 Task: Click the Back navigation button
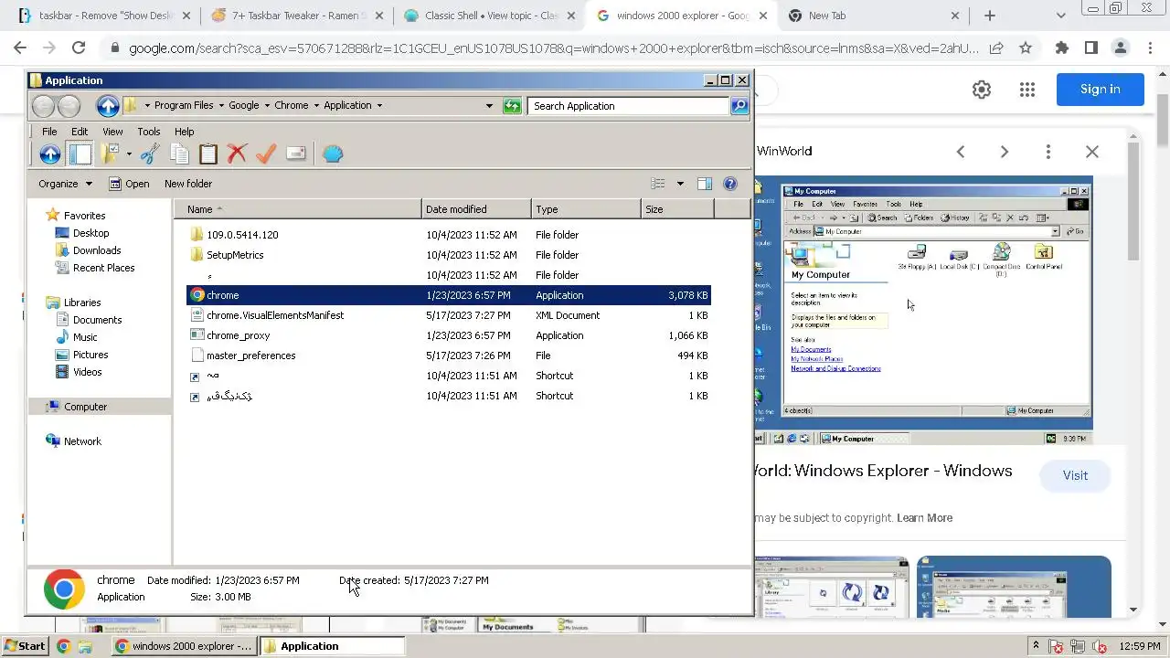click(43, 106)
